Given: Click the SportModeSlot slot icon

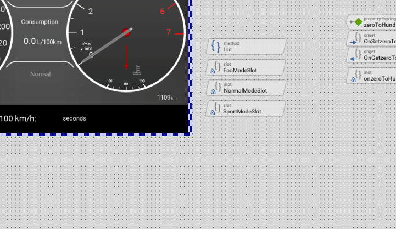Looking at the screenshot, I should (x=216, y=108).
